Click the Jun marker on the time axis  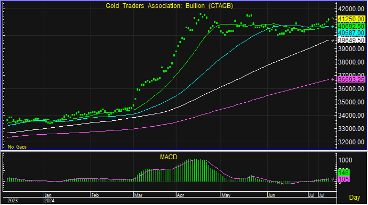tap(271, 195)
